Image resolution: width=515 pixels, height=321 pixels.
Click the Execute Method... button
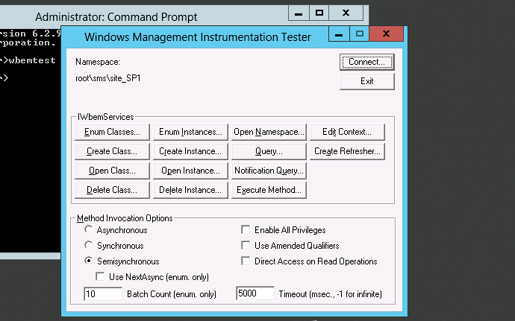(269, 190)
